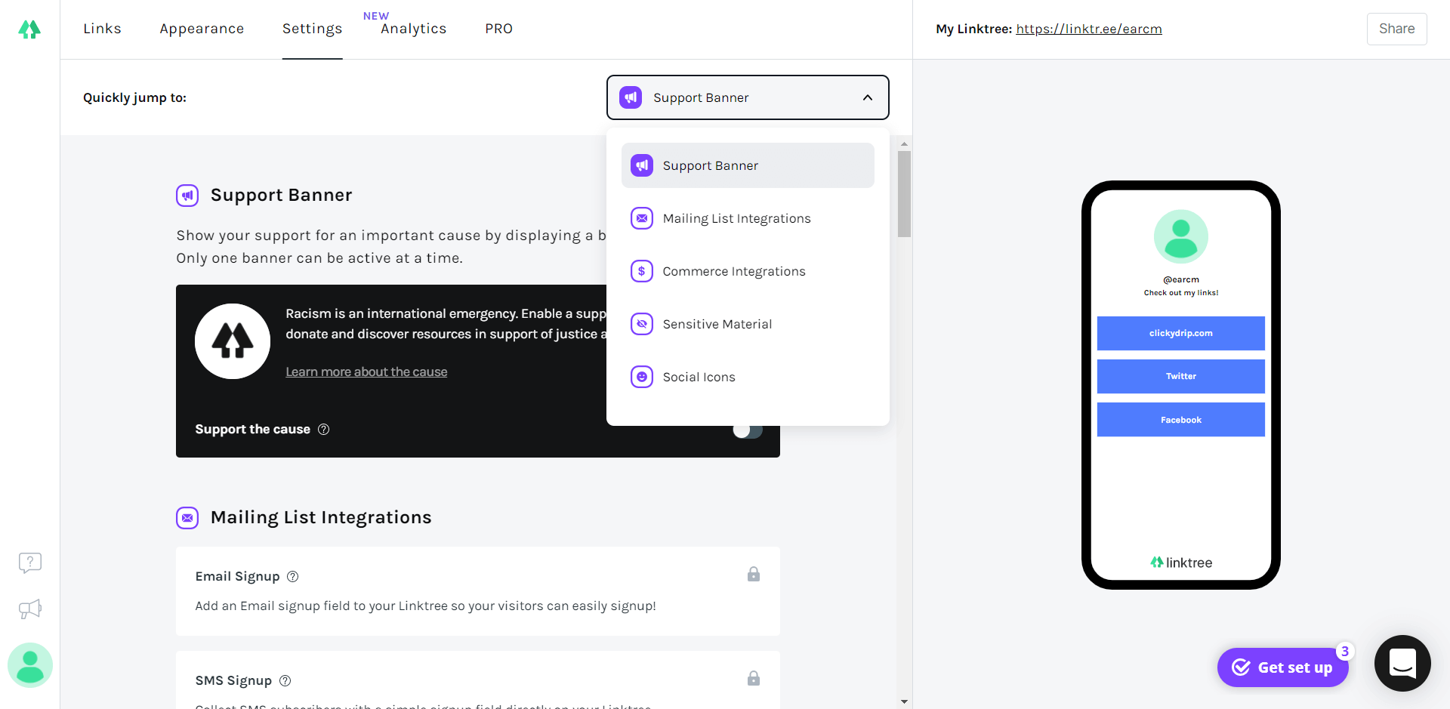Toggle the Support the cause switch
The width and height of the screenshot is (1450, 709).
(748, 430)
